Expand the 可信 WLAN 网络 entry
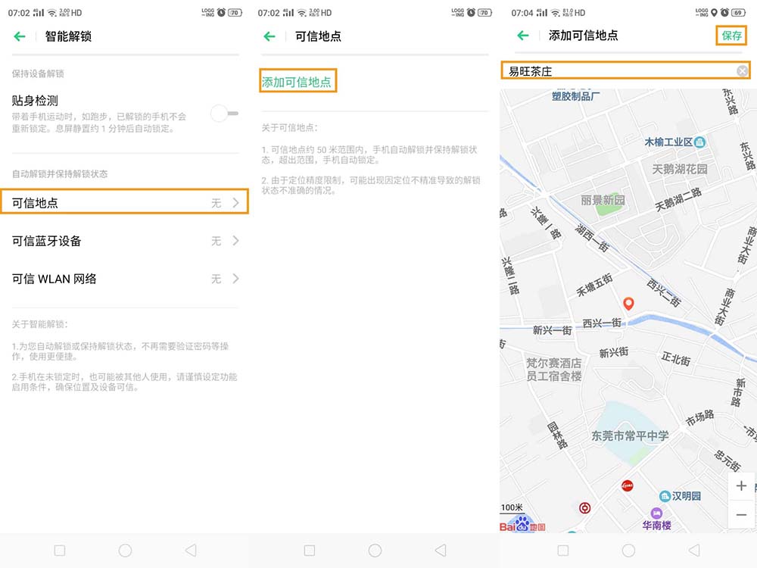757x568 pixels. pos(125,279)
